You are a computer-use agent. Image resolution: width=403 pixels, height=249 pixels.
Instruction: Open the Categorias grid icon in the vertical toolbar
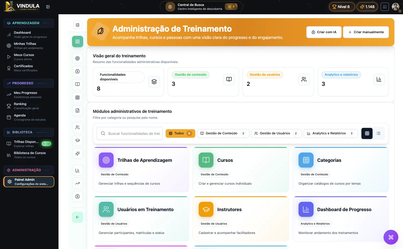click(77, 97)
